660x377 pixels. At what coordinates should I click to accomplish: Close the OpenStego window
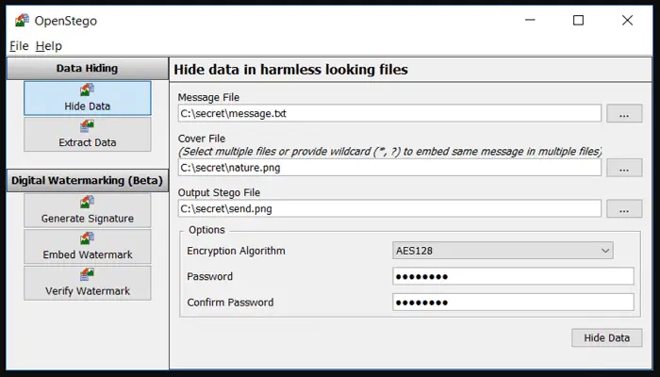[x=627, y=20]
